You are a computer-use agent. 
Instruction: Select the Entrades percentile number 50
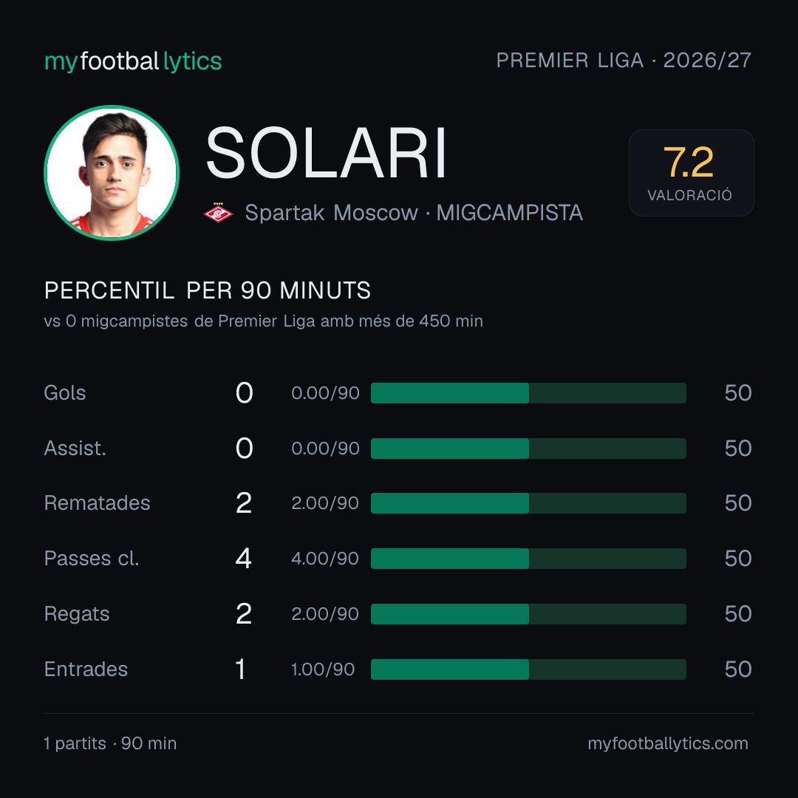point(738,669)
